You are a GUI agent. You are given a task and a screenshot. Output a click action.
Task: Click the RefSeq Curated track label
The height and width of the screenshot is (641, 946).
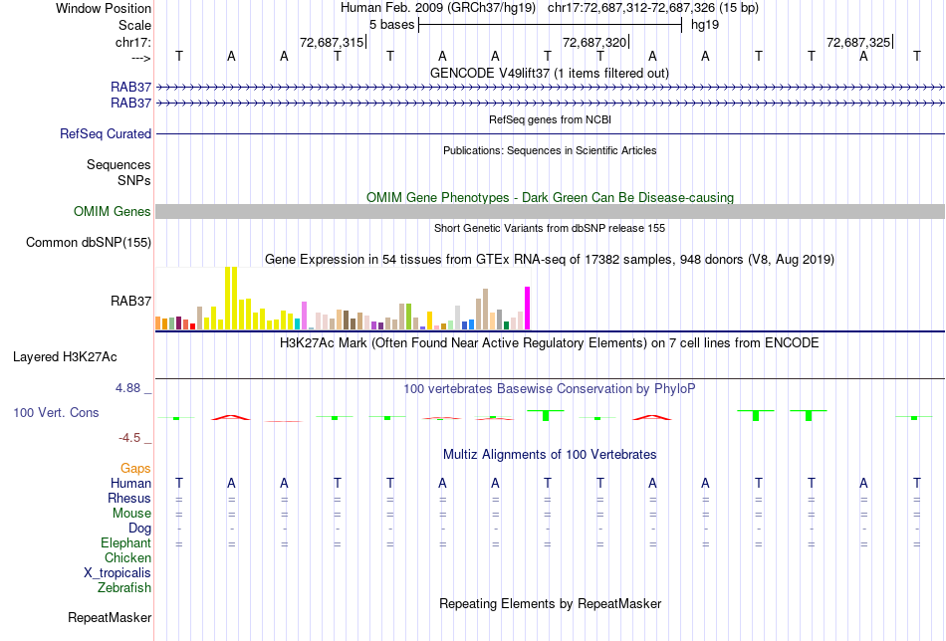106,133
